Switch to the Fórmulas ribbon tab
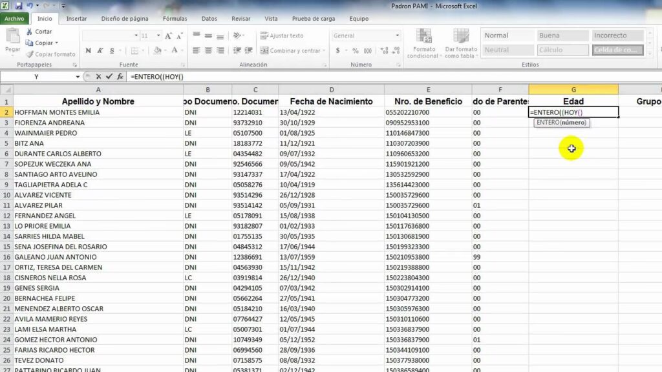662x372 pixels. pyautogui.click(x=175, y=19)
